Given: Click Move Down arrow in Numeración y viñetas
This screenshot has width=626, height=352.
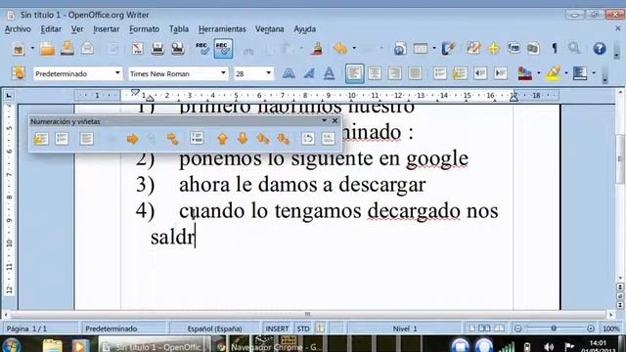Looking at the screenshot, I should [x=243, y=139].
